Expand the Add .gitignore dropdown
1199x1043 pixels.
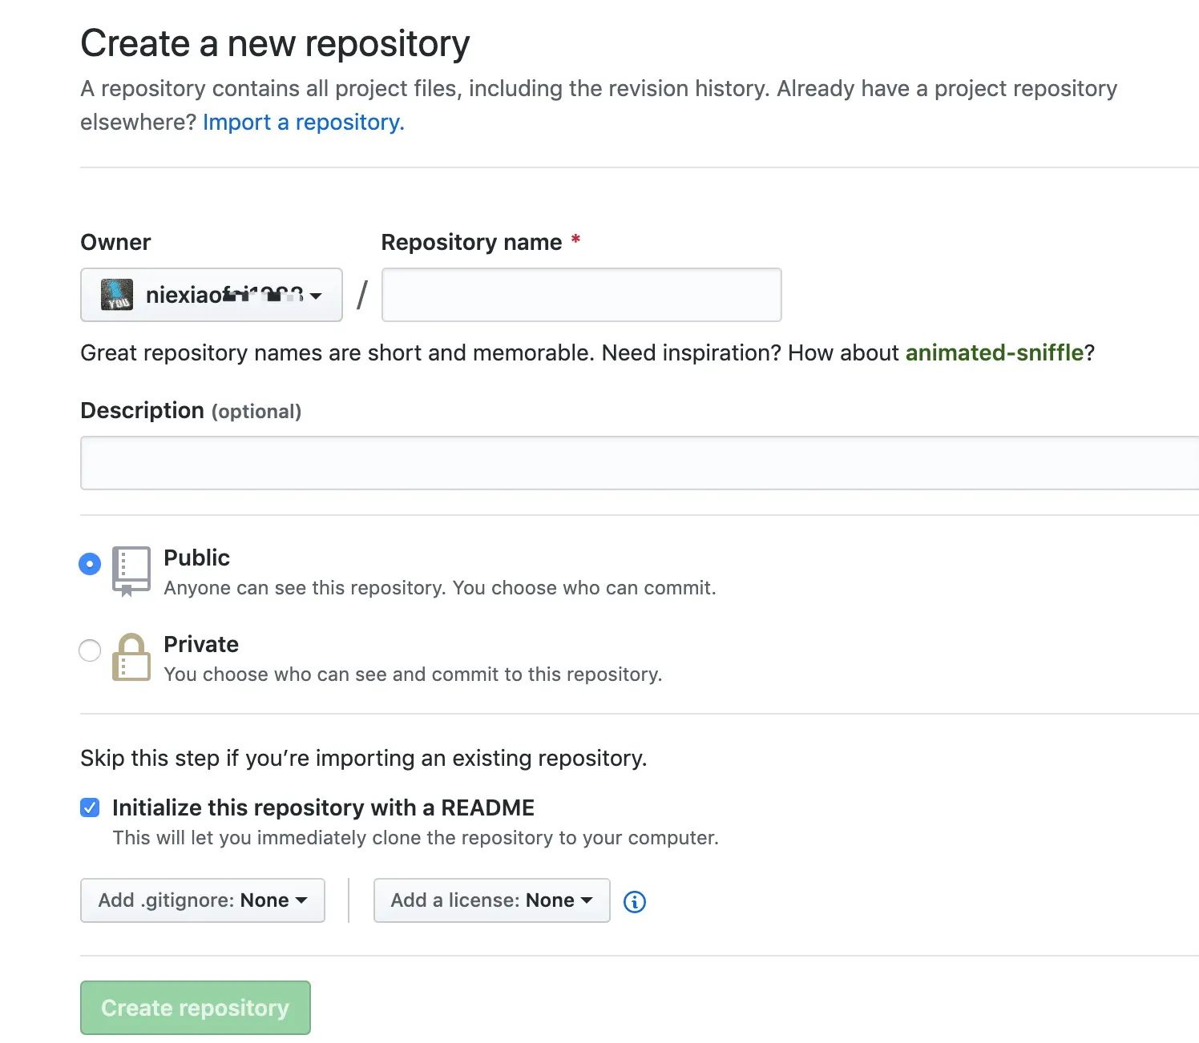coord(202,900)
